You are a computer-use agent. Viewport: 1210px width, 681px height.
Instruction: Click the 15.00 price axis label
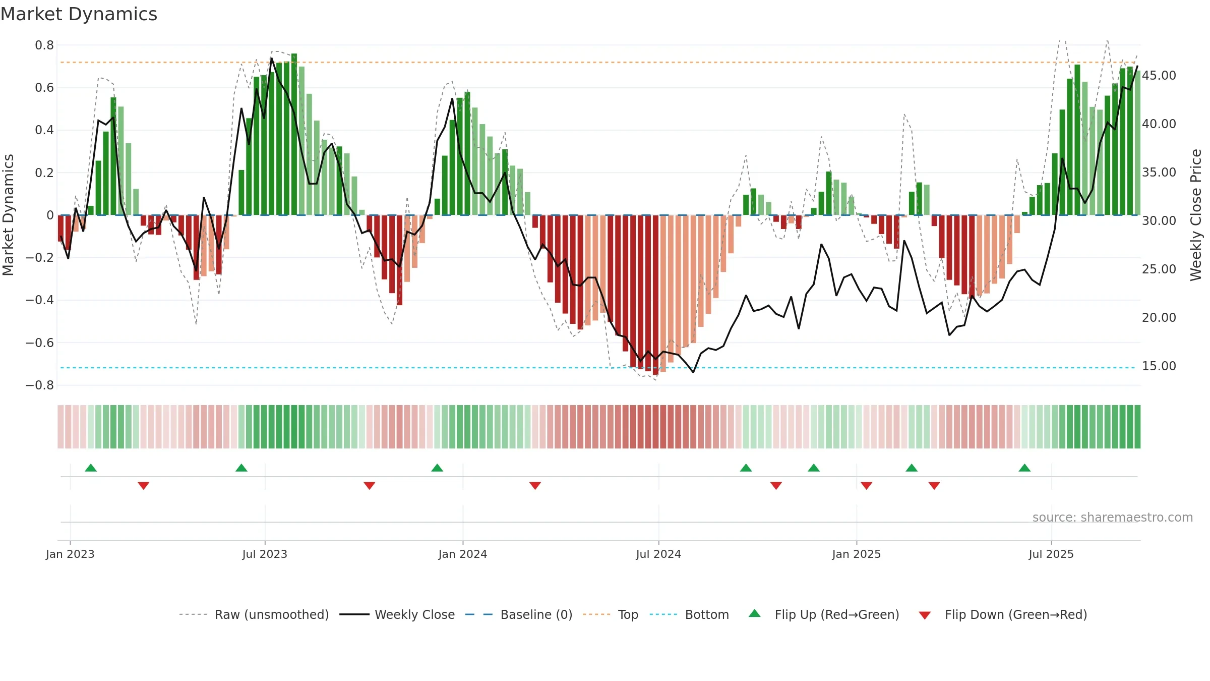1159,366
